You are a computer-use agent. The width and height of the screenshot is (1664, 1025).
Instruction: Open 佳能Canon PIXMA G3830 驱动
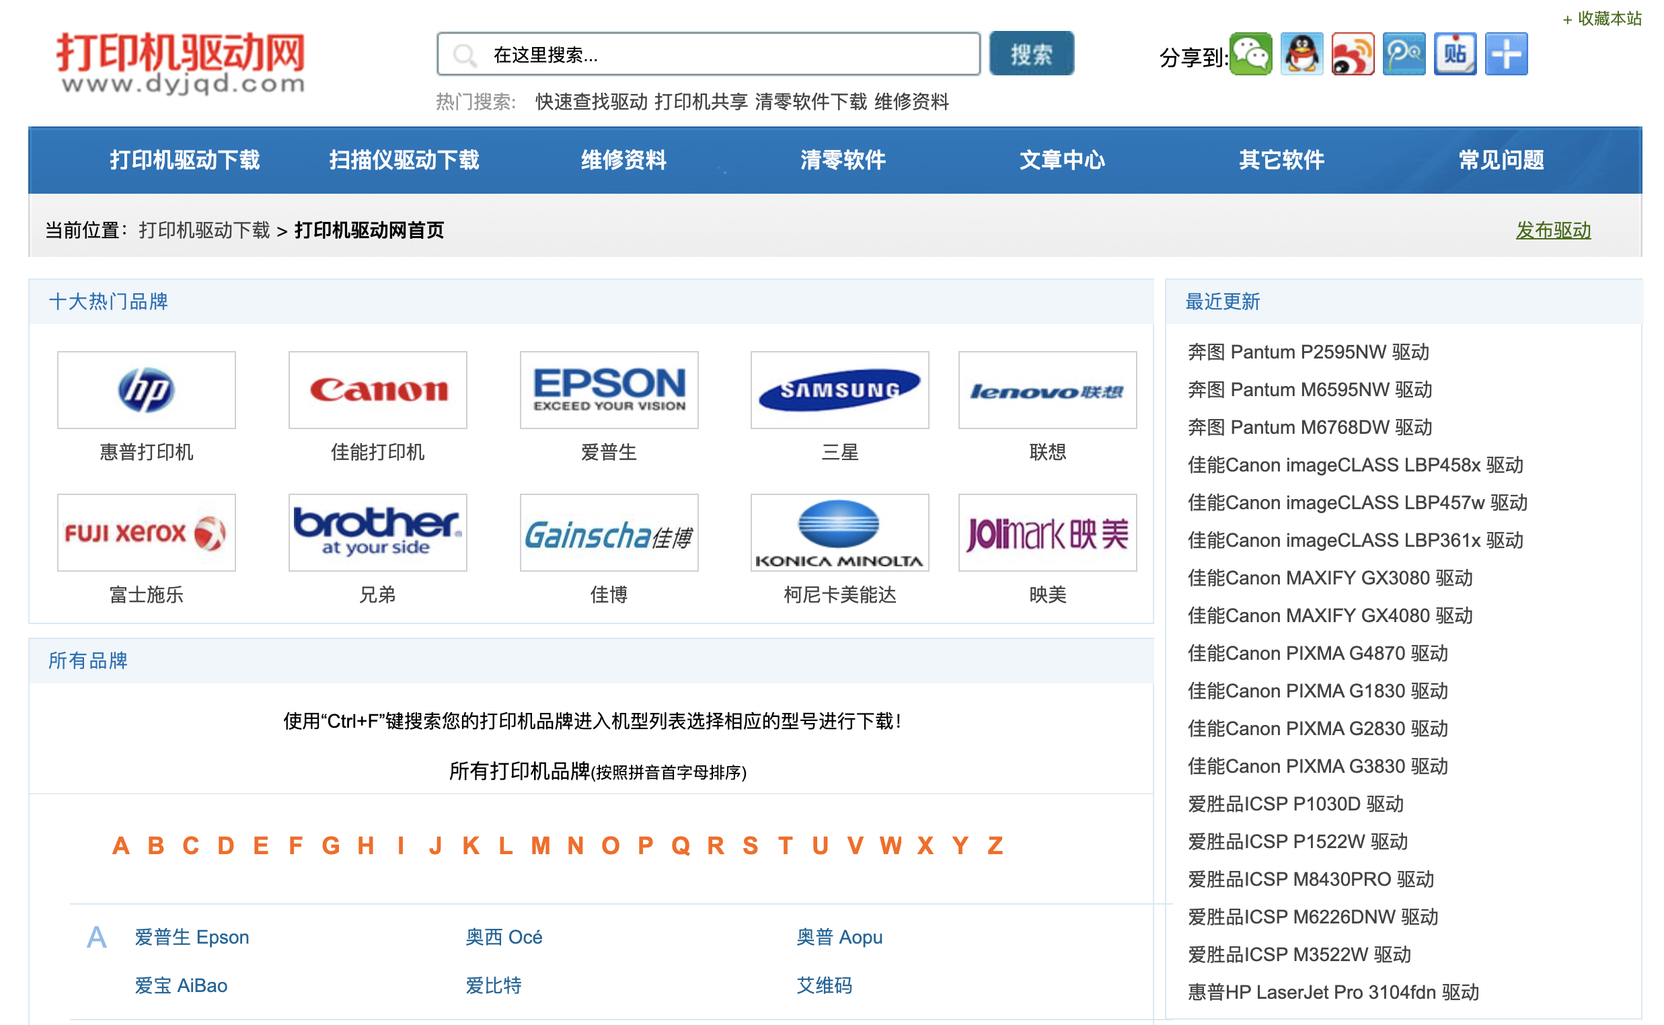(1318, 767)
